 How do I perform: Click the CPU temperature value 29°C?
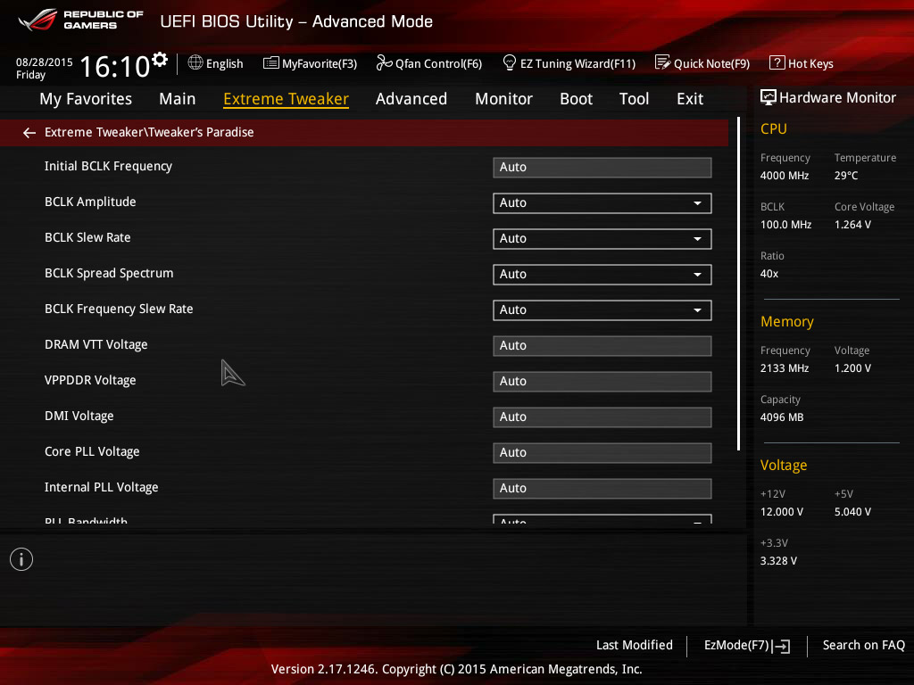tap(846, 176)
